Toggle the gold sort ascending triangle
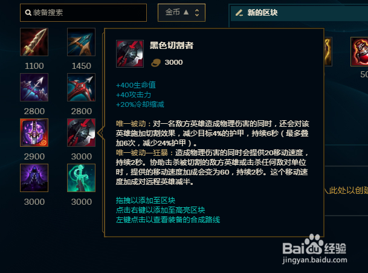368x273 pixels. point(186,12)
